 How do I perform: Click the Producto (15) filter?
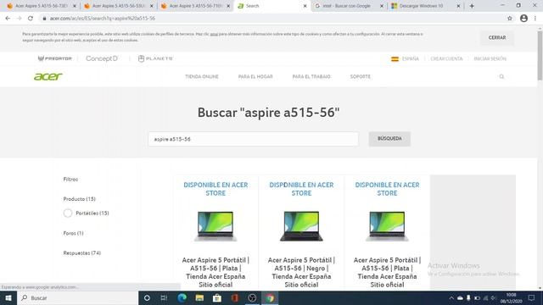(x=79, y=199)
